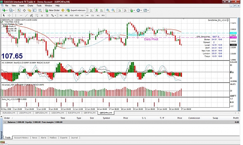Open the Window menu

click(48, 5)
